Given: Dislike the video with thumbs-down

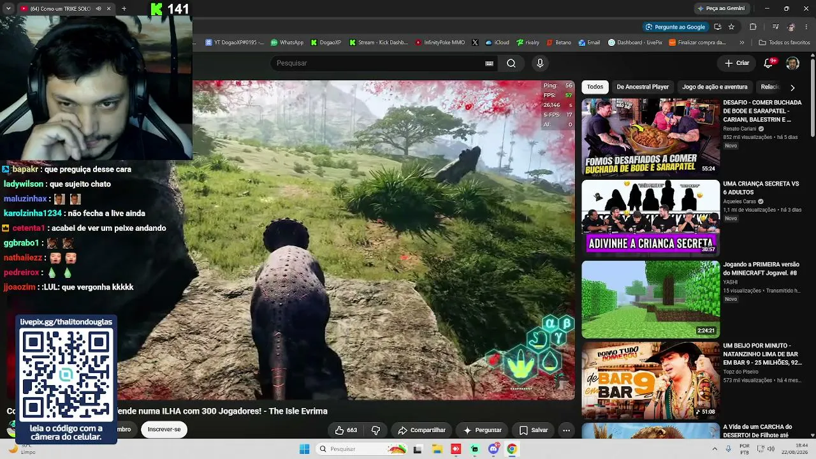Looking at the screenshot, I should click(x=375, y=430).
